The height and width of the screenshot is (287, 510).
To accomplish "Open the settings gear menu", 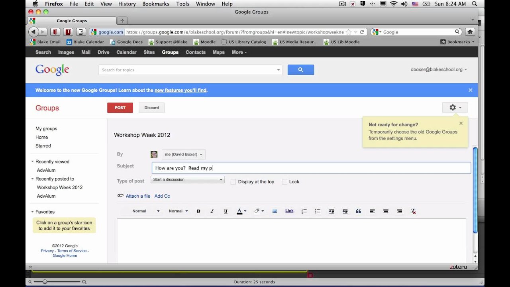I will click(x=455, y=108).
